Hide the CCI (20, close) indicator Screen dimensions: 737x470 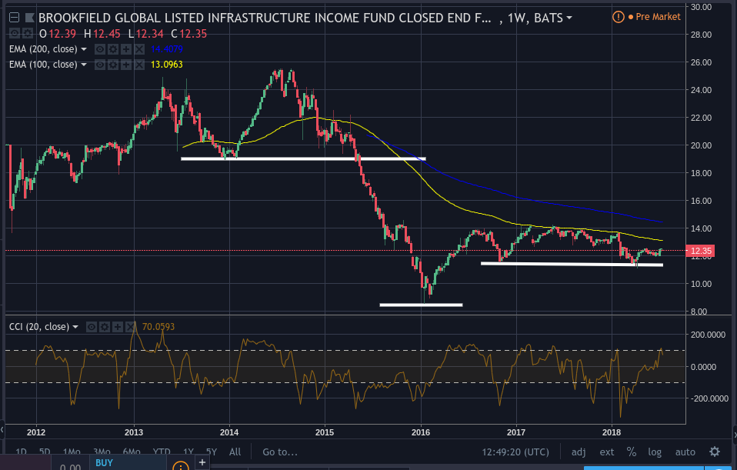[92, 327]
